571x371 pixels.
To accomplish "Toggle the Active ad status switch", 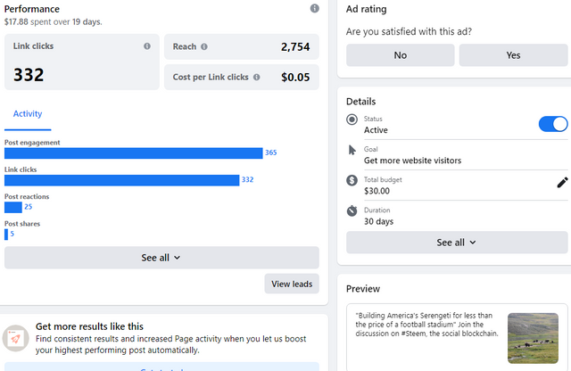I will (553, 124).
